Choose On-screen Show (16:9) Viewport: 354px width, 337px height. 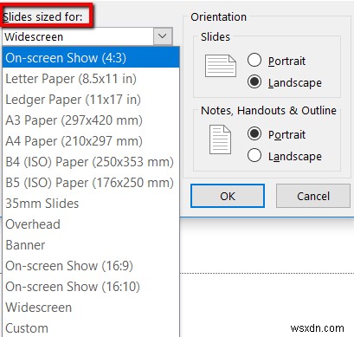(x=91, y=266)
